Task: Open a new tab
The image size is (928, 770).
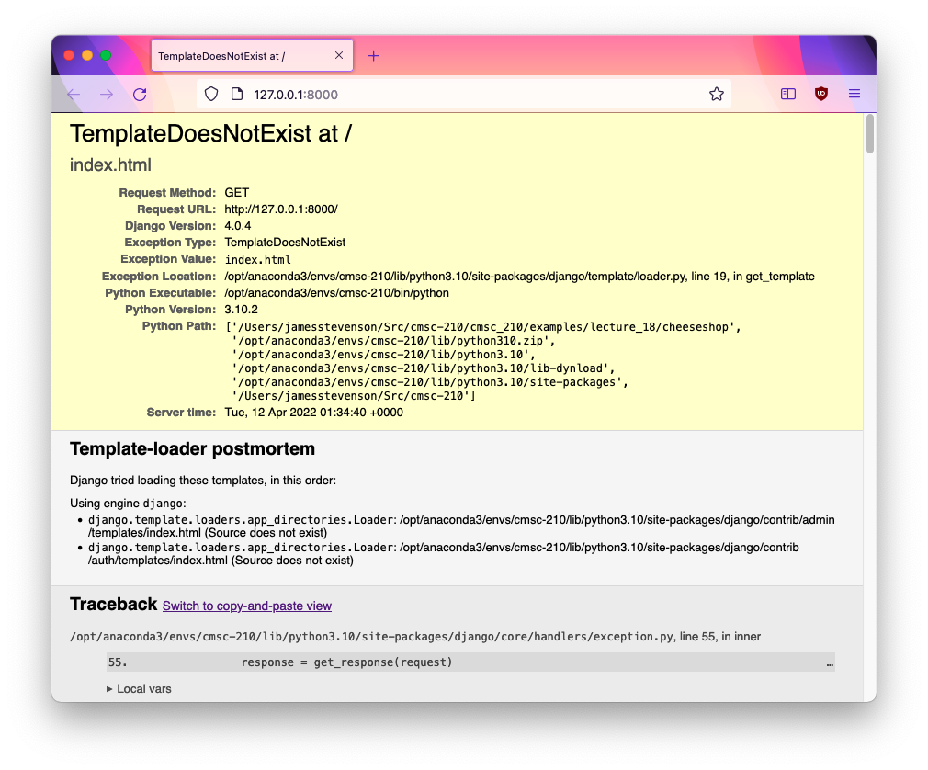Action: tap(373, 55)
